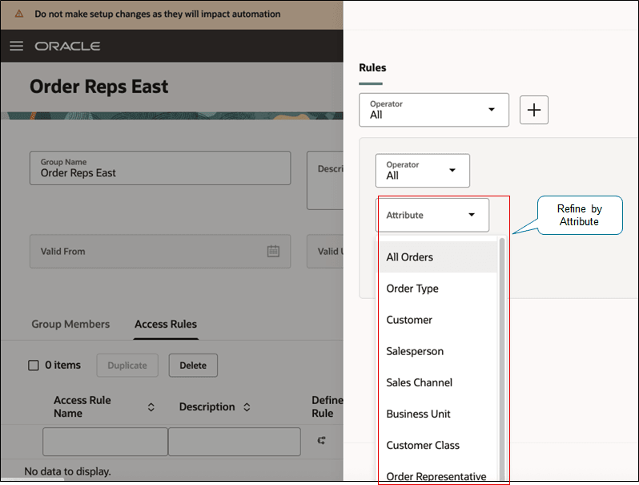639x485 pixels.
Task: Click the attribute list scrollbar
Action: coord(502,359)
